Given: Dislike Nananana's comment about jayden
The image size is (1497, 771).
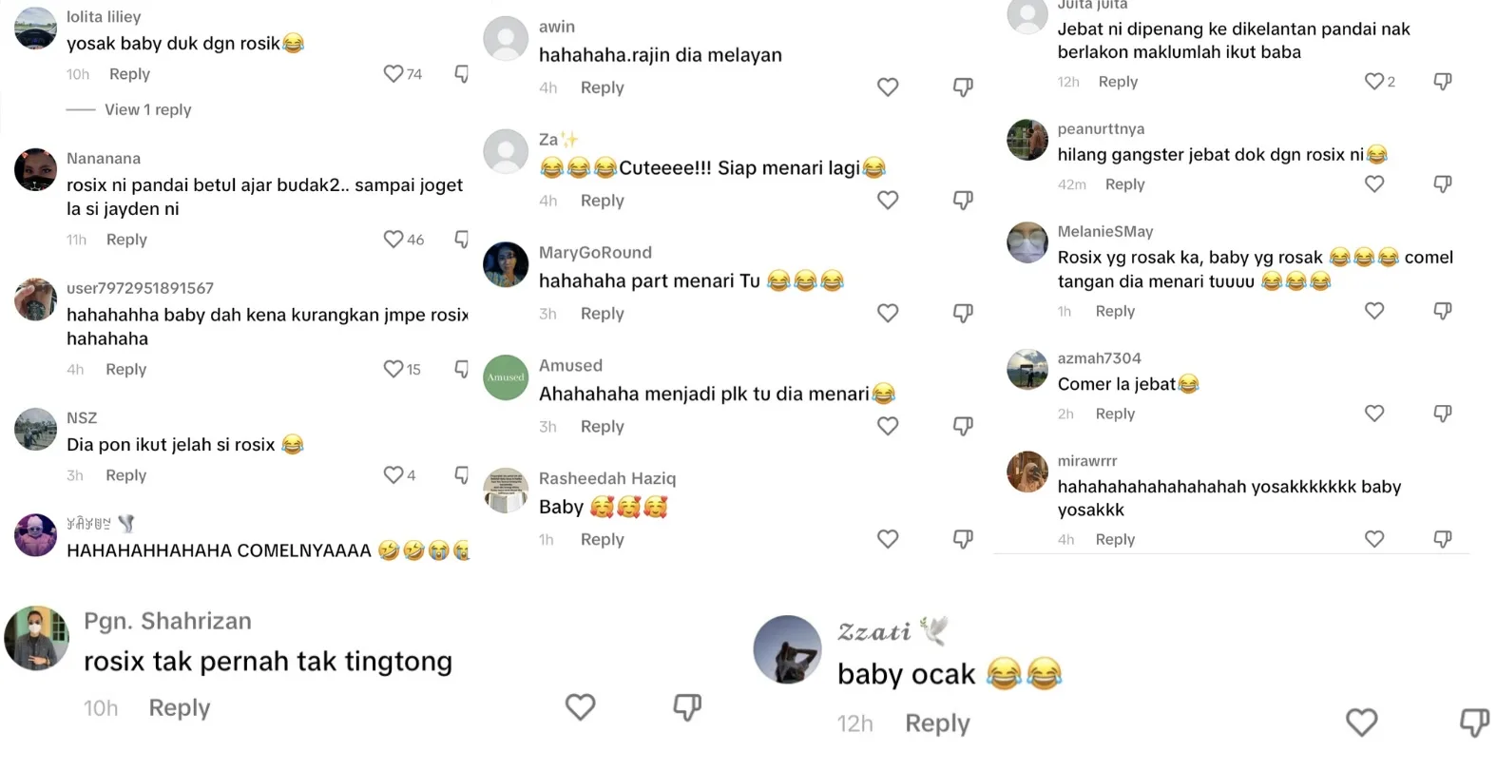Looking at the screenshot, I should tap(462, 240).
